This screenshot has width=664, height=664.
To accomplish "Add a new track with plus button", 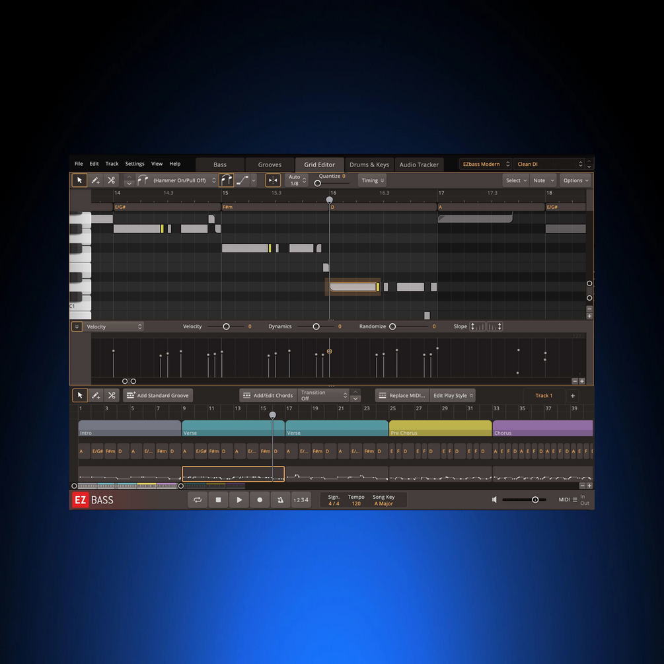I will pyautogui.click(x=573, y=396).
